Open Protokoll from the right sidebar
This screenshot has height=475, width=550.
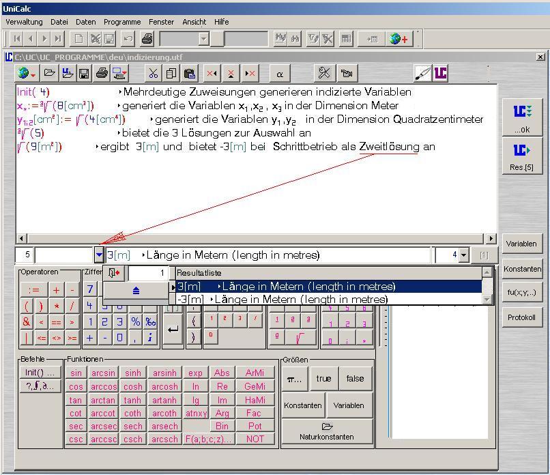coord(521,317)
